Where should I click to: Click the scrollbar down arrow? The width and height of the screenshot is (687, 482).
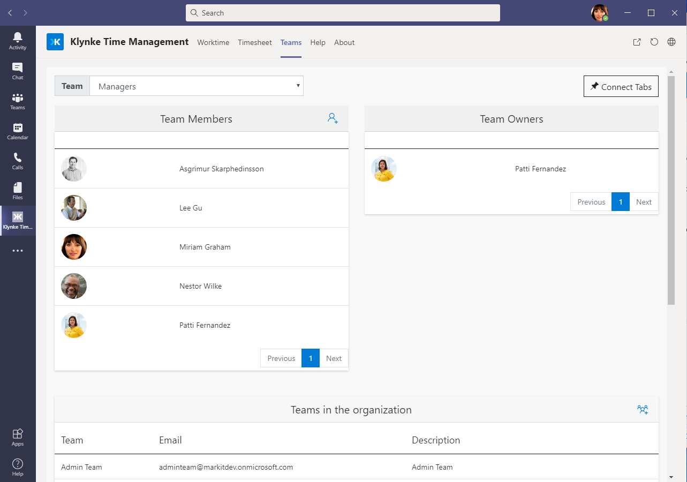click(x=671, y=477)
